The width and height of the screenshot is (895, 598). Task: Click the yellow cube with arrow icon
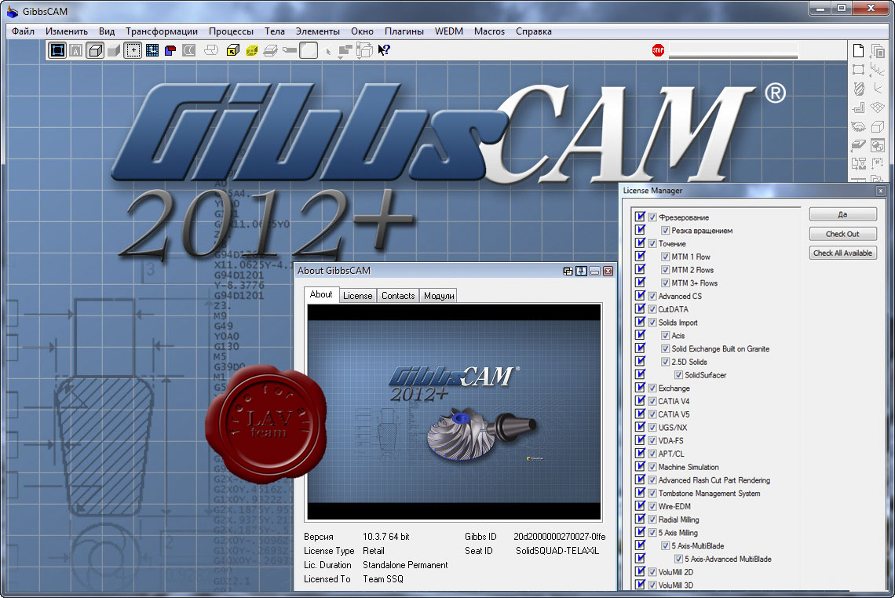[233, 51]
